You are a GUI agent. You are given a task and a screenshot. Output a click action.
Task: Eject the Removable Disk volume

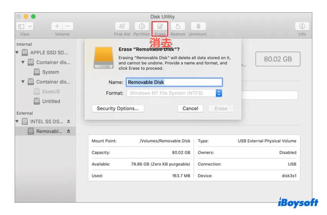68,131
